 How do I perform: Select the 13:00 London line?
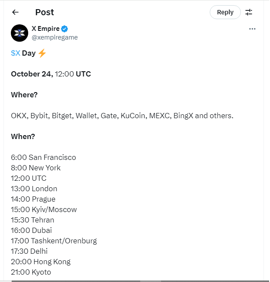(x=34, y=189)
